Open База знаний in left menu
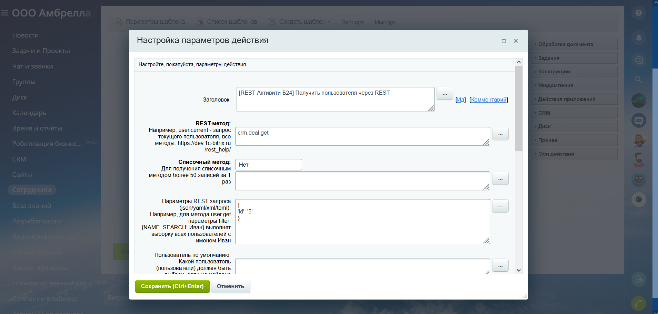Viewport: 658px width, 314px height. pyautogui.click(x=32, y=206)
